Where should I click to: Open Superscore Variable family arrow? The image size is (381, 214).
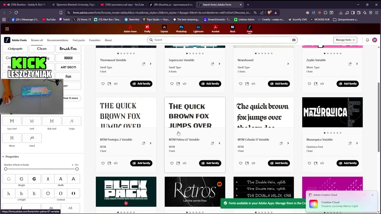click(219, 64)
